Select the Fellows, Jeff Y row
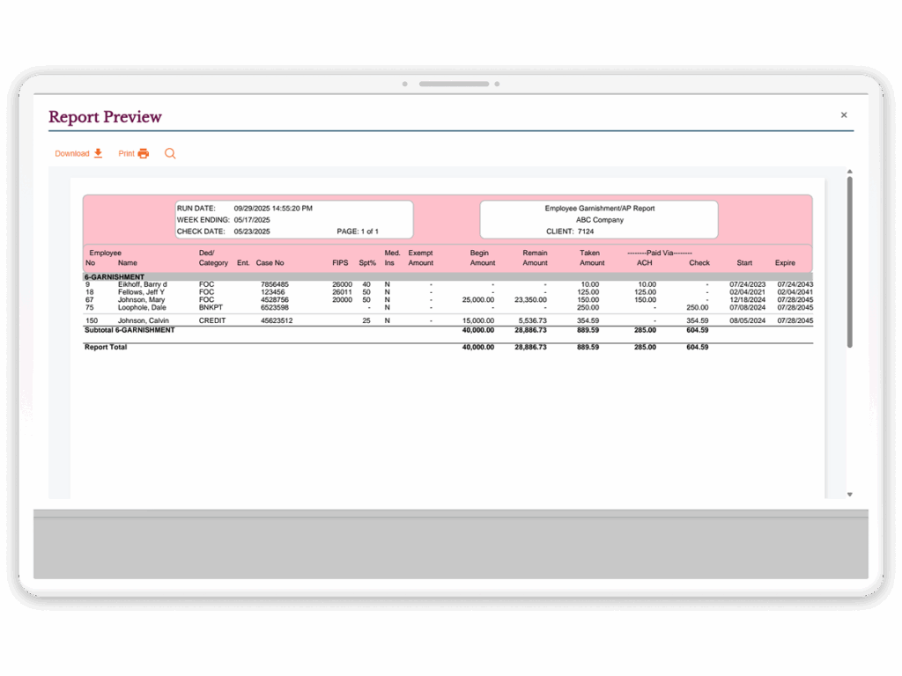This screenshot has width=902, height=676. click(x=448, y=292)
